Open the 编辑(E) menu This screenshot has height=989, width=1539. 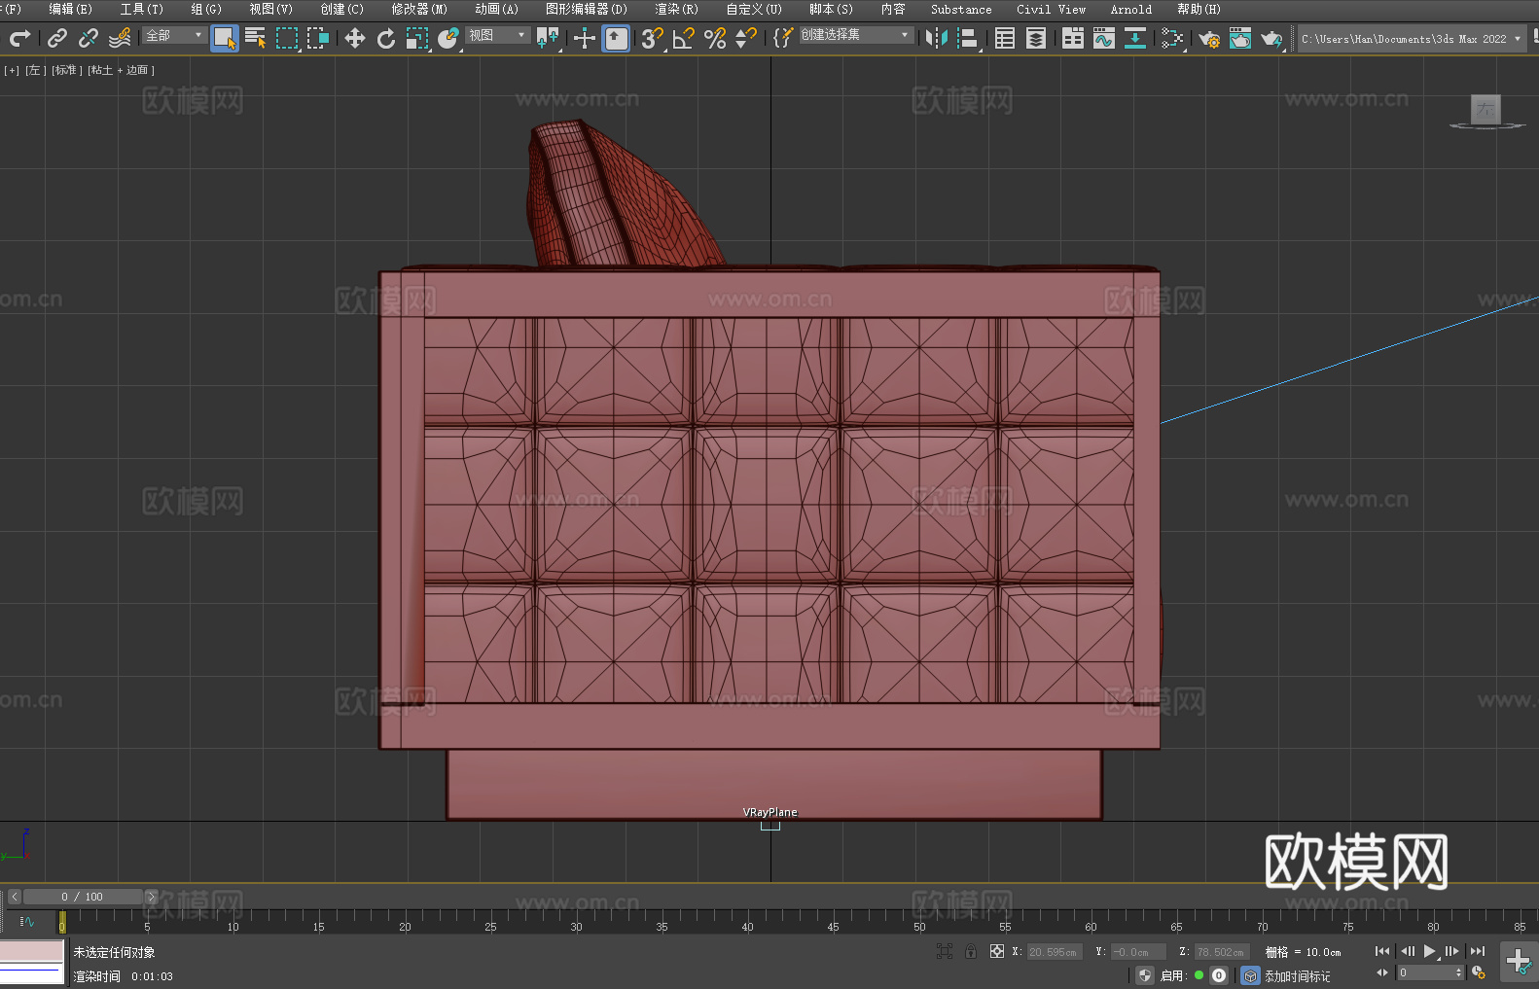70,9
